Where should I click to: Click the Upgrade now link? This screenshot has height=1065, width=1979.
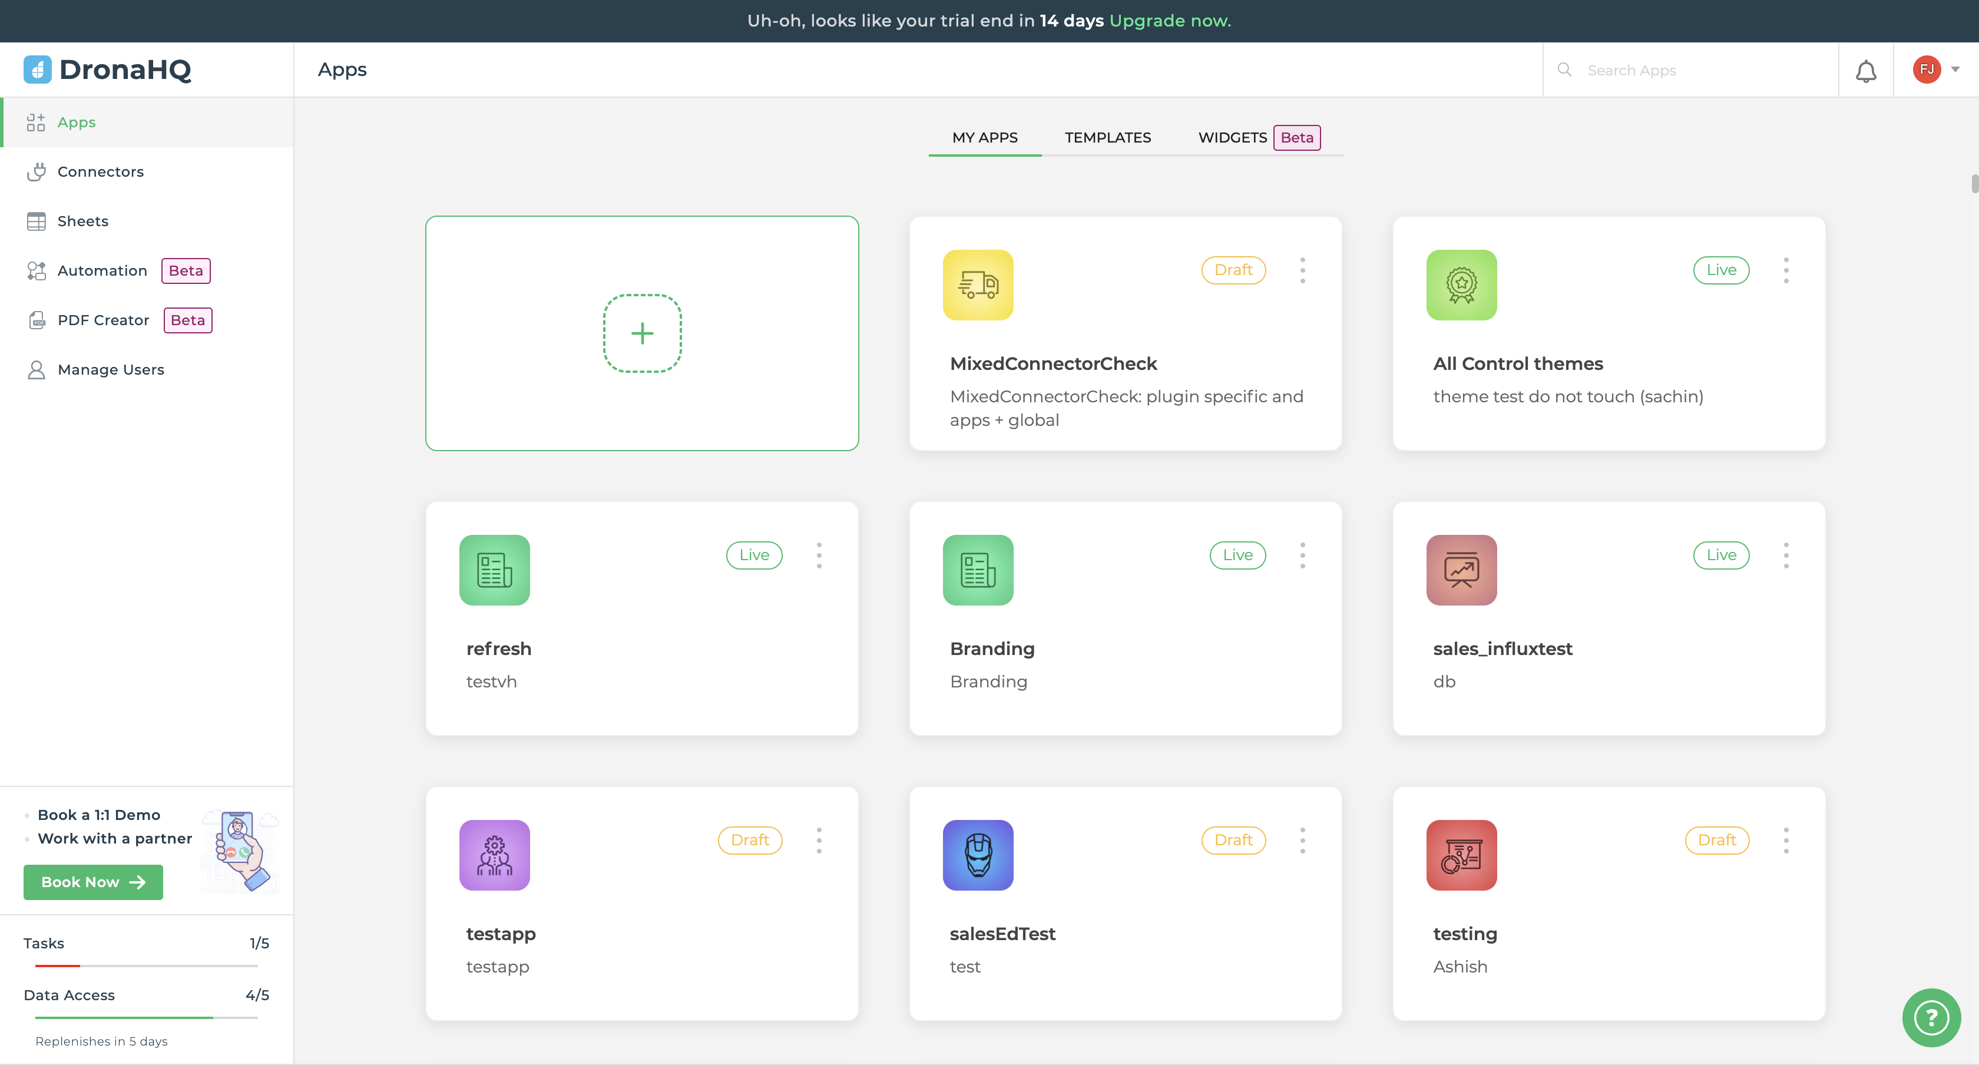pos(1170,21)
